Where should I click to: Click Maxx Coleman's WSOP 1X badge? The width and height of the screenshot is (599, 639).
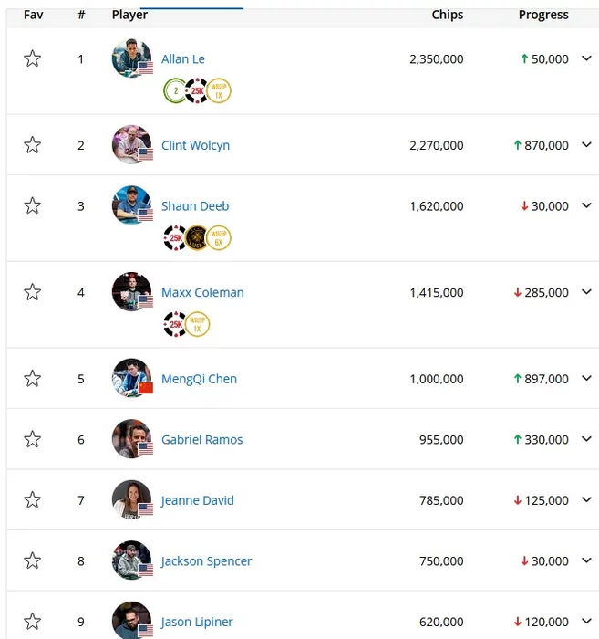pos(197,324)
